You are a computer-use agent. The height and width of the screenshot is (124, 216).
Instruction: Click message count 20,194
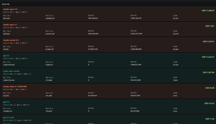176,49
